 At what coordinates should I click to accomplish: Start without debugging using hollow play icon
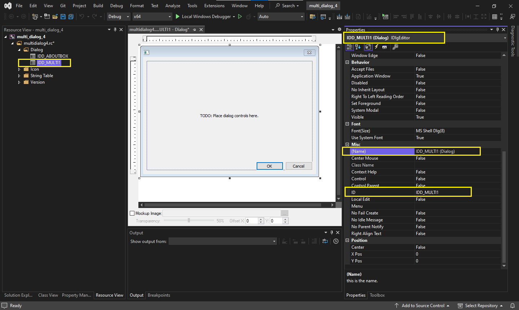point(240,17)
